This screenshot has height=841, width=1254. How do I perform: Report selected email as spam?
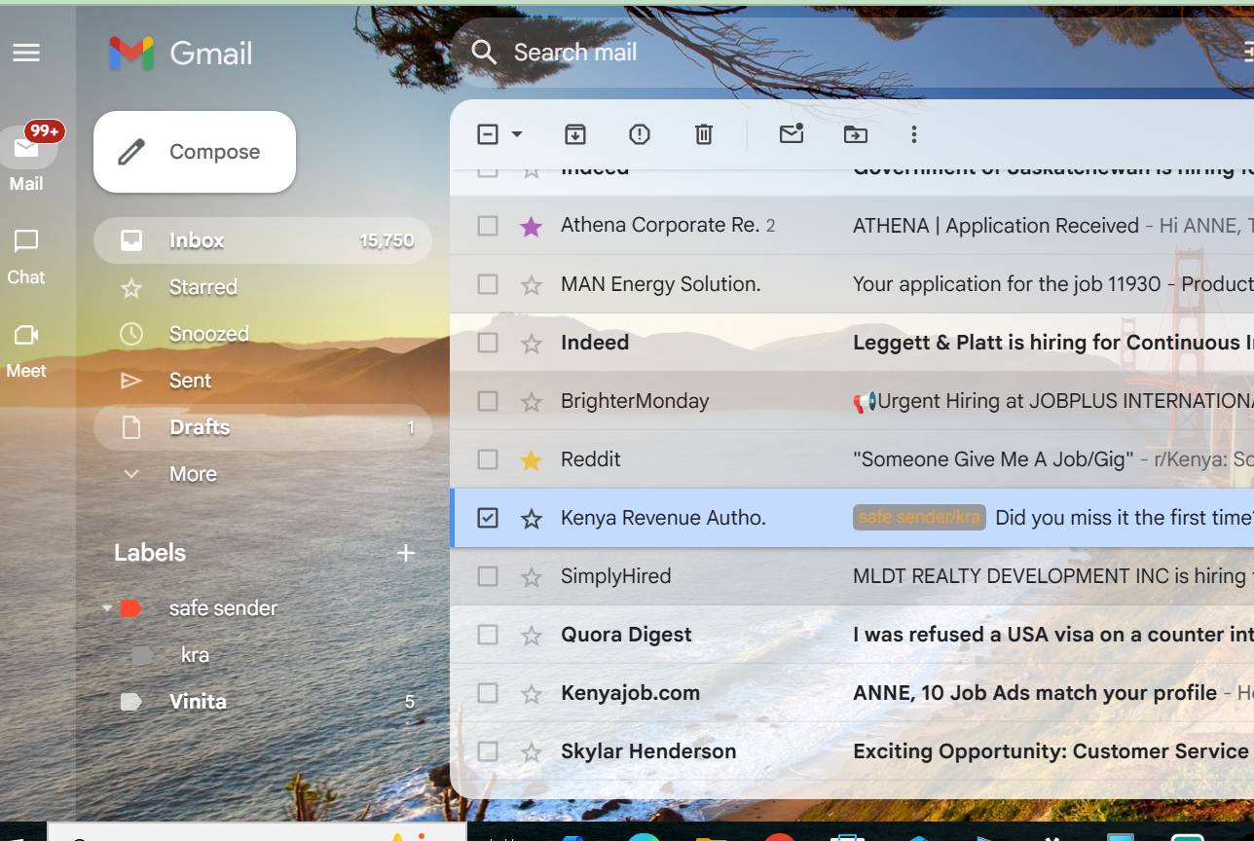[x=640, y=134]
